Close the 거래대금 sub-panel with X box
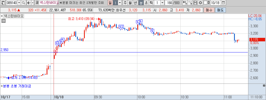This screenshot has width=266, height=100. 264,85
